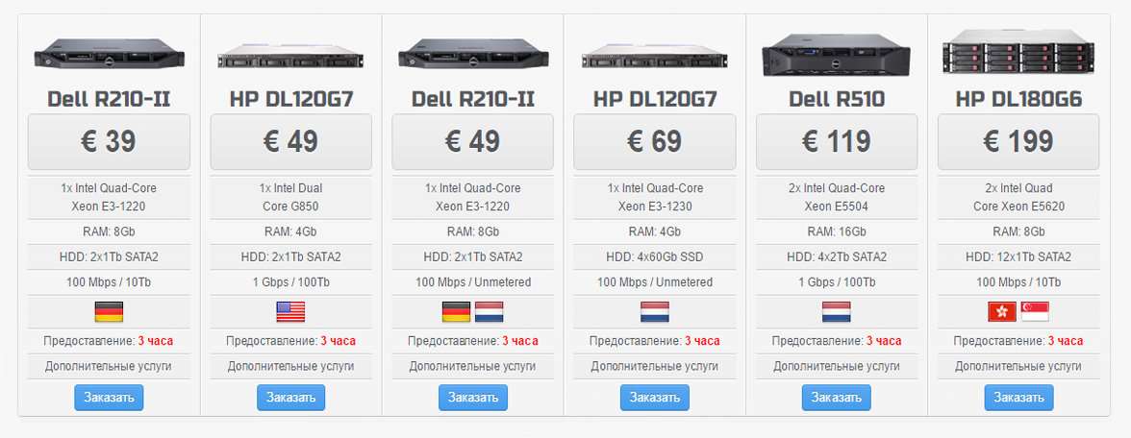Click the Netherlands flag under Dell R510
Viewport: 1131px width, 438px height.
pyautogui.click(x=836, y=312)
